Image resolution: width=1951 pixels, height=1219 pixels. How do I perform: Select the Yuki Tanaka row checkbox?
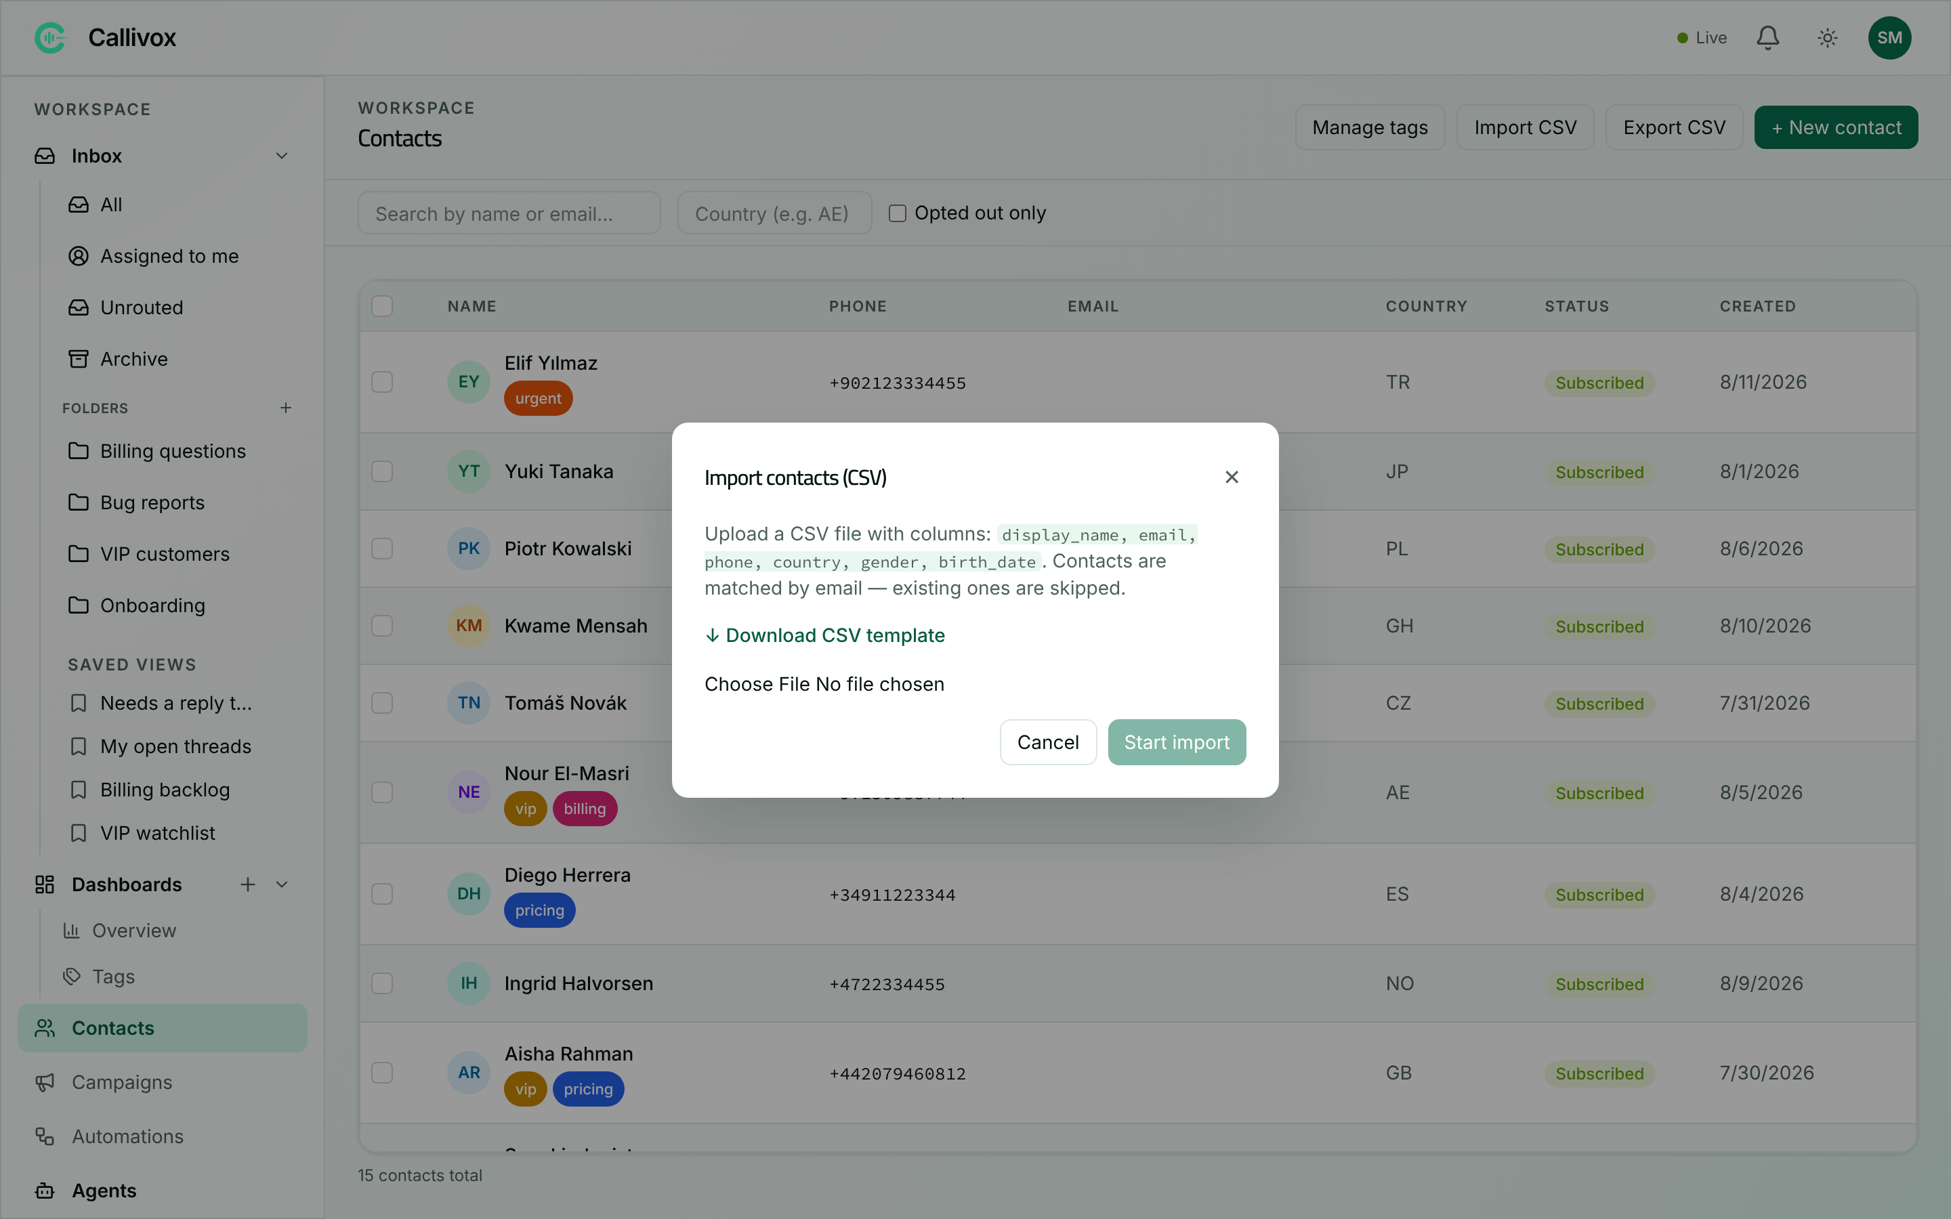tap(382, 471)
